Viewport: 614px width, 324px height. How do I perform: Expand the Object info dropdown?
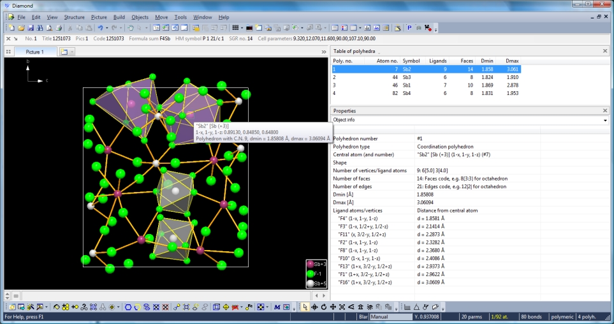point(605,120)
